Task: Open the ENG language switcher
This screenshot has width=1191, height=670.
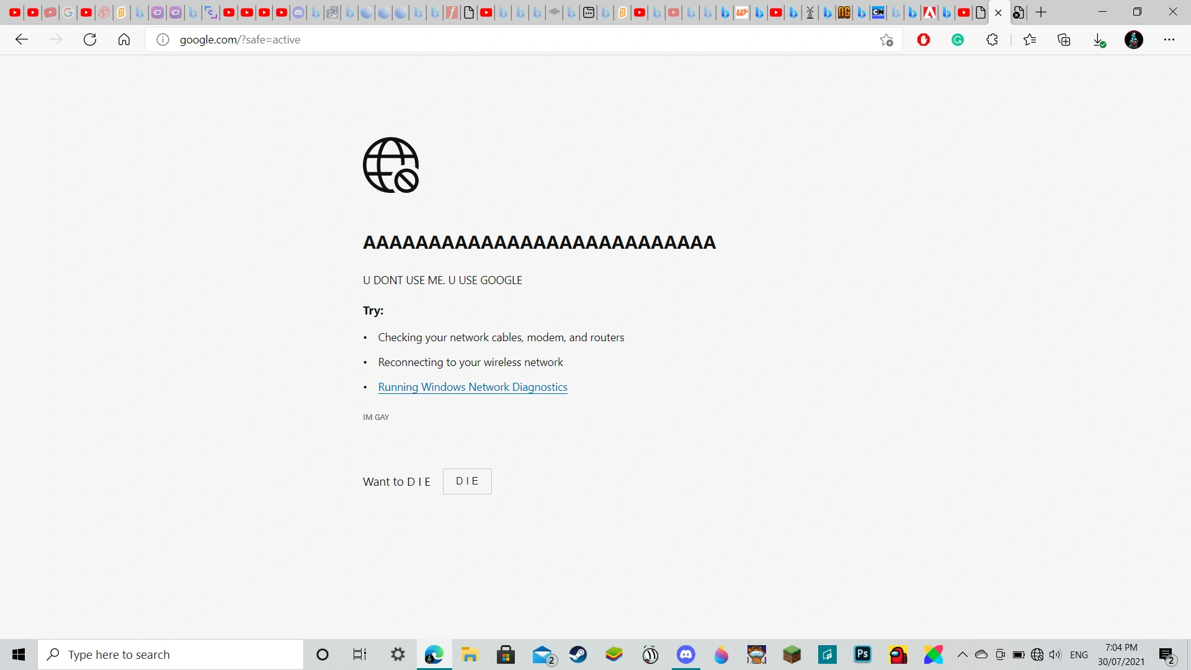Action: [x=1079, y=654]
